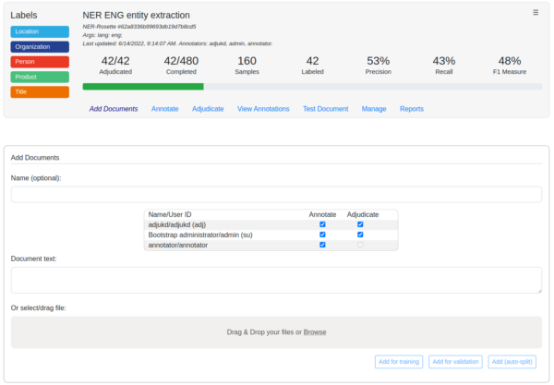Pick the Product label
This screenshot has width=554, height=385.
tap(40, 77)
